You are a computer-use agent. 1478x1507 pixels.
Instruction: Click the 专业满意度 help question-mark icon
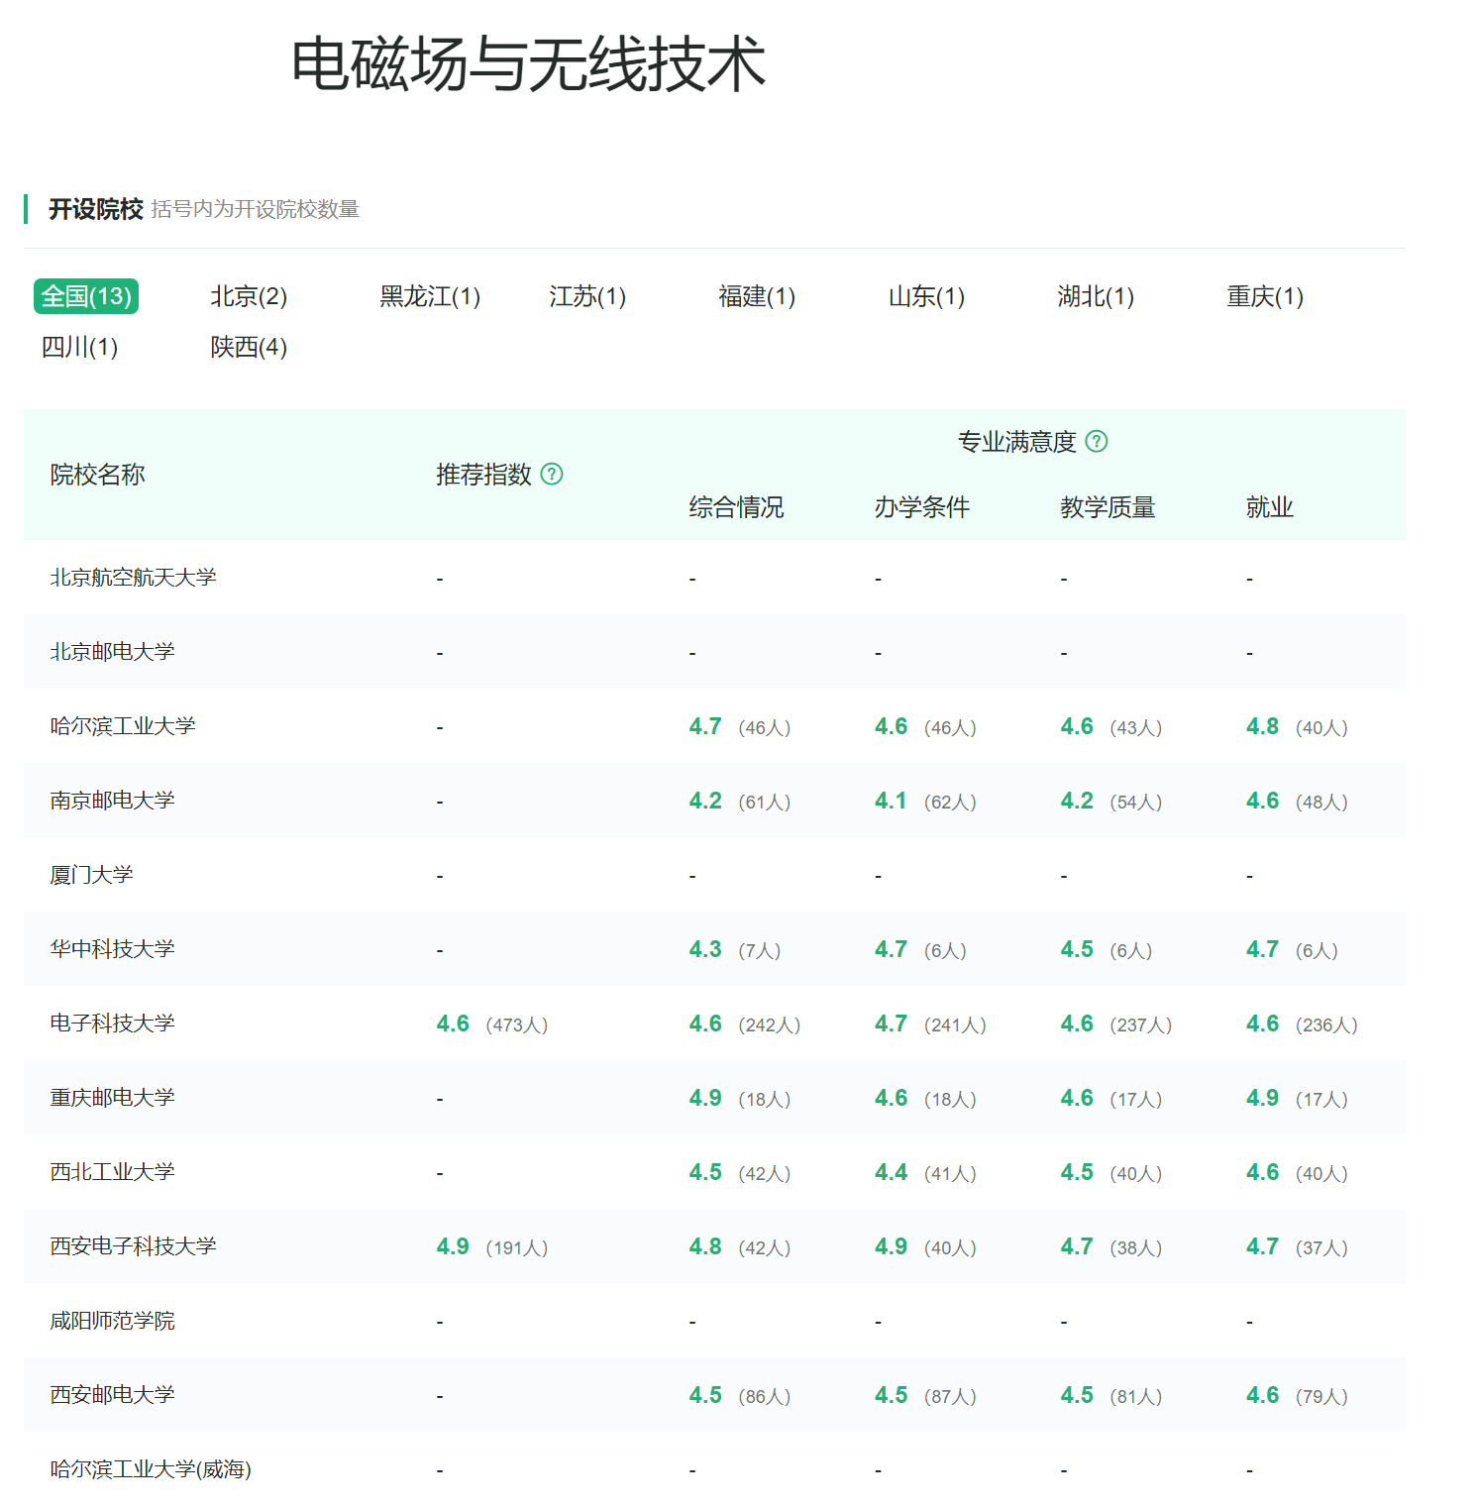point(1098,443)
